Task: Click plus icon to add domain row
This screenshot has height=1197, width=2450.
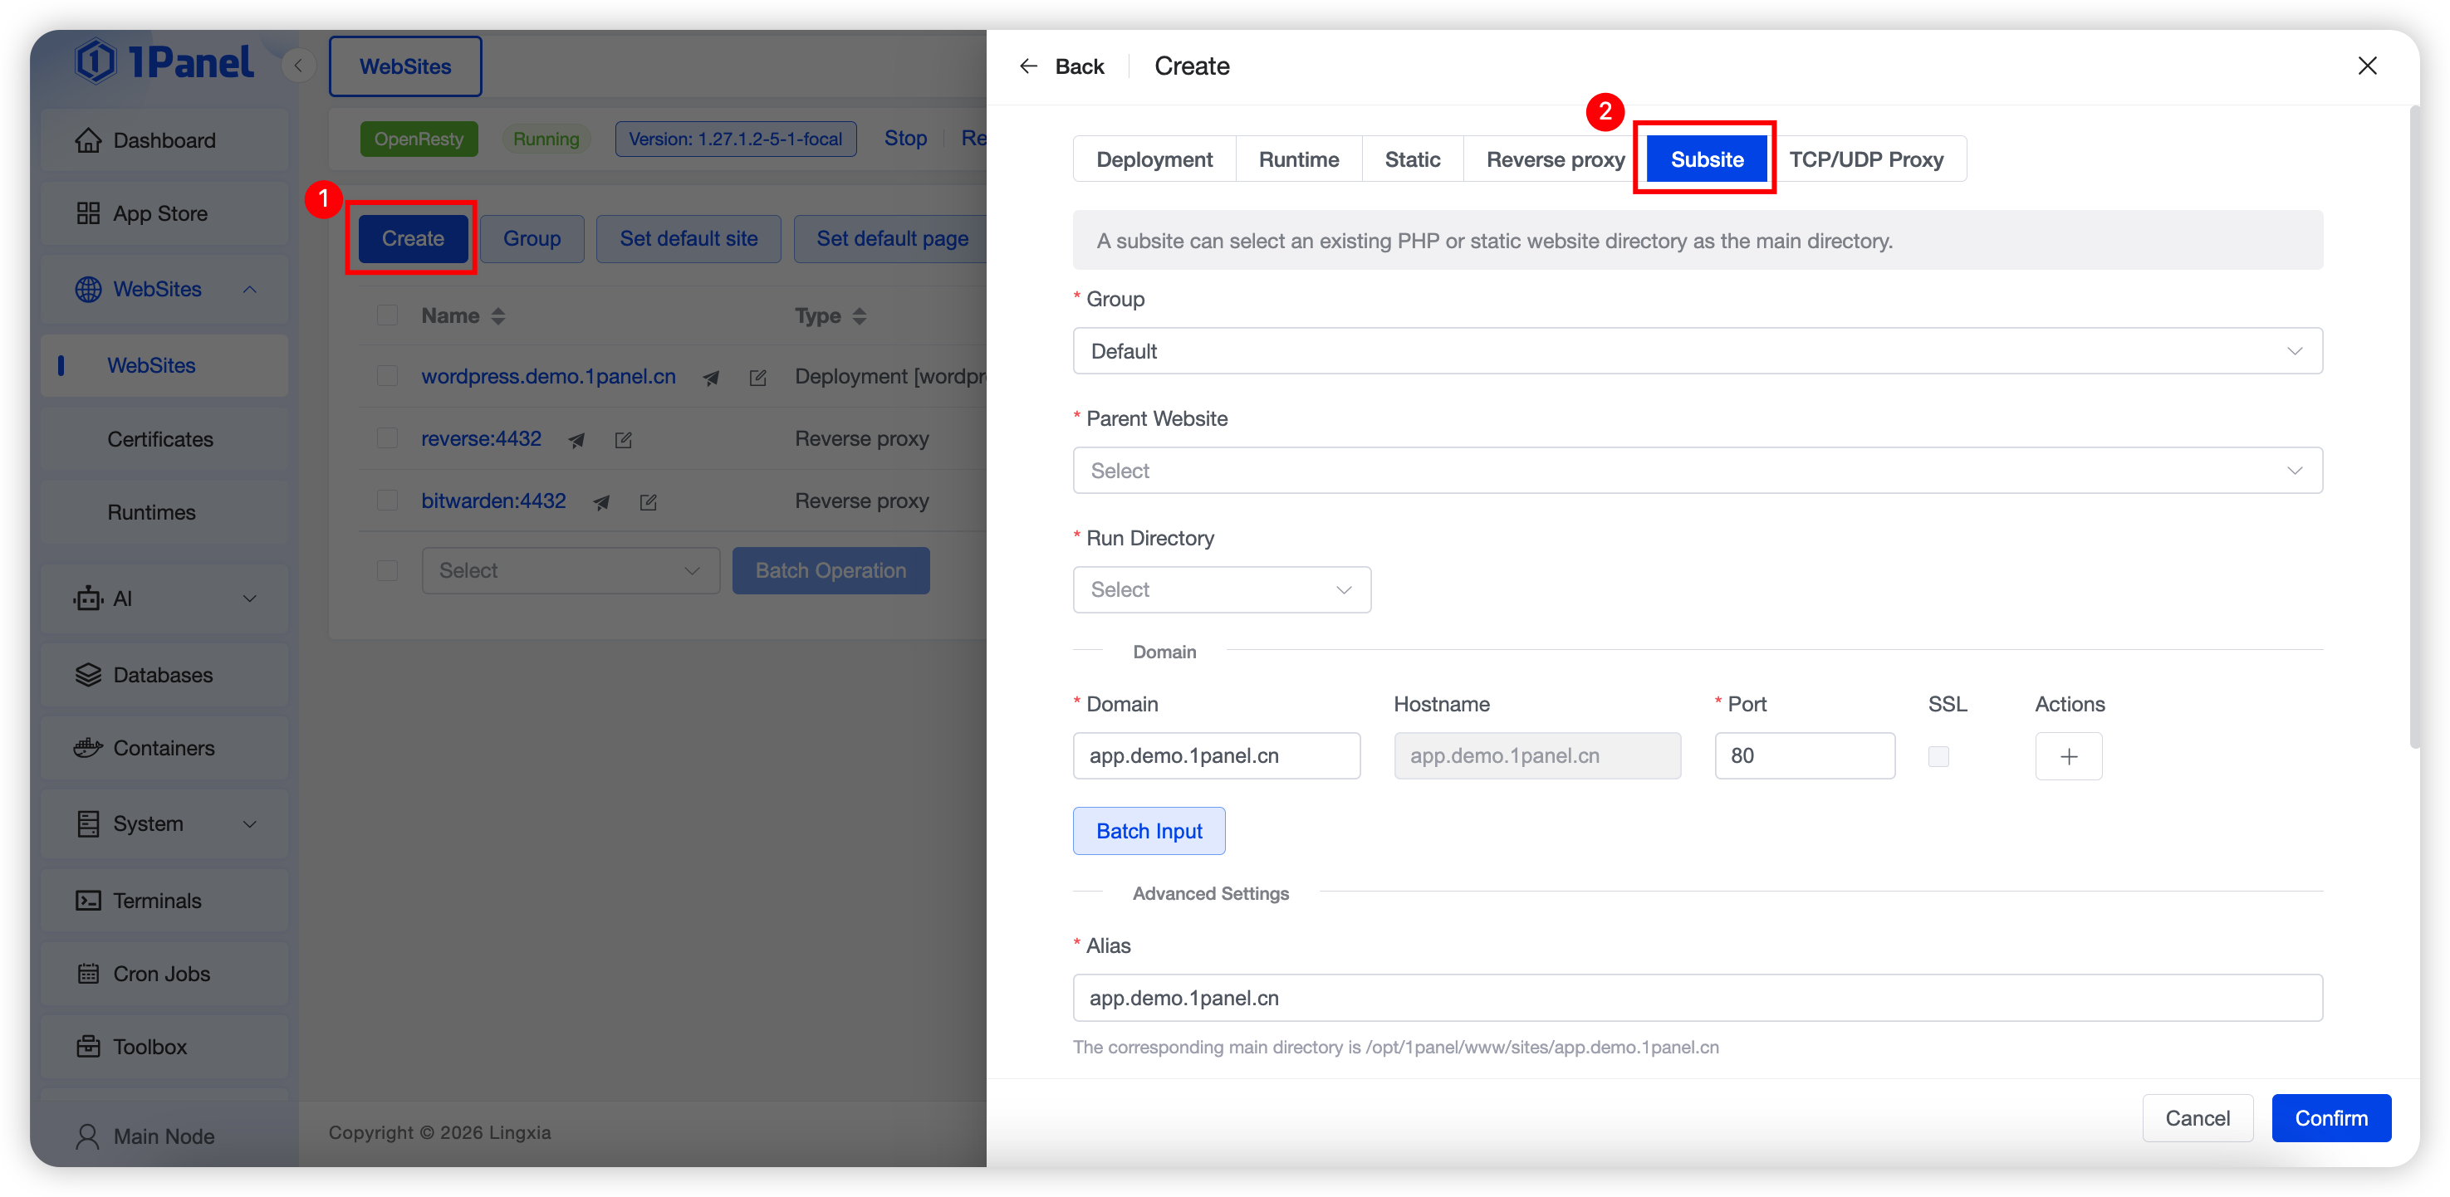Action: tap(2068, 757)
